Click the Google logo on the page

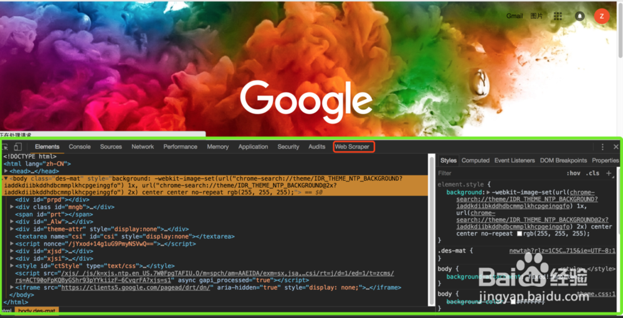click(307, 102)
